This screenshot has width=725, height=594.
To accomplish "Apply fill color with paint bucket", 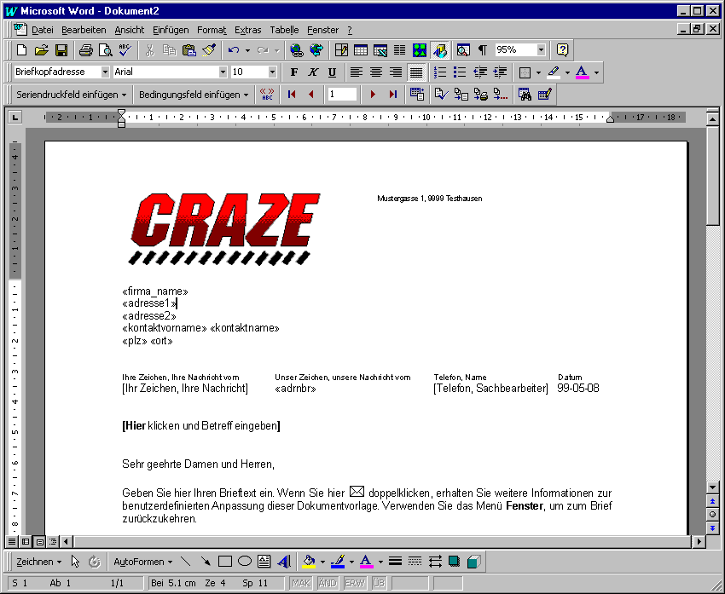I will tap(309, 562).
